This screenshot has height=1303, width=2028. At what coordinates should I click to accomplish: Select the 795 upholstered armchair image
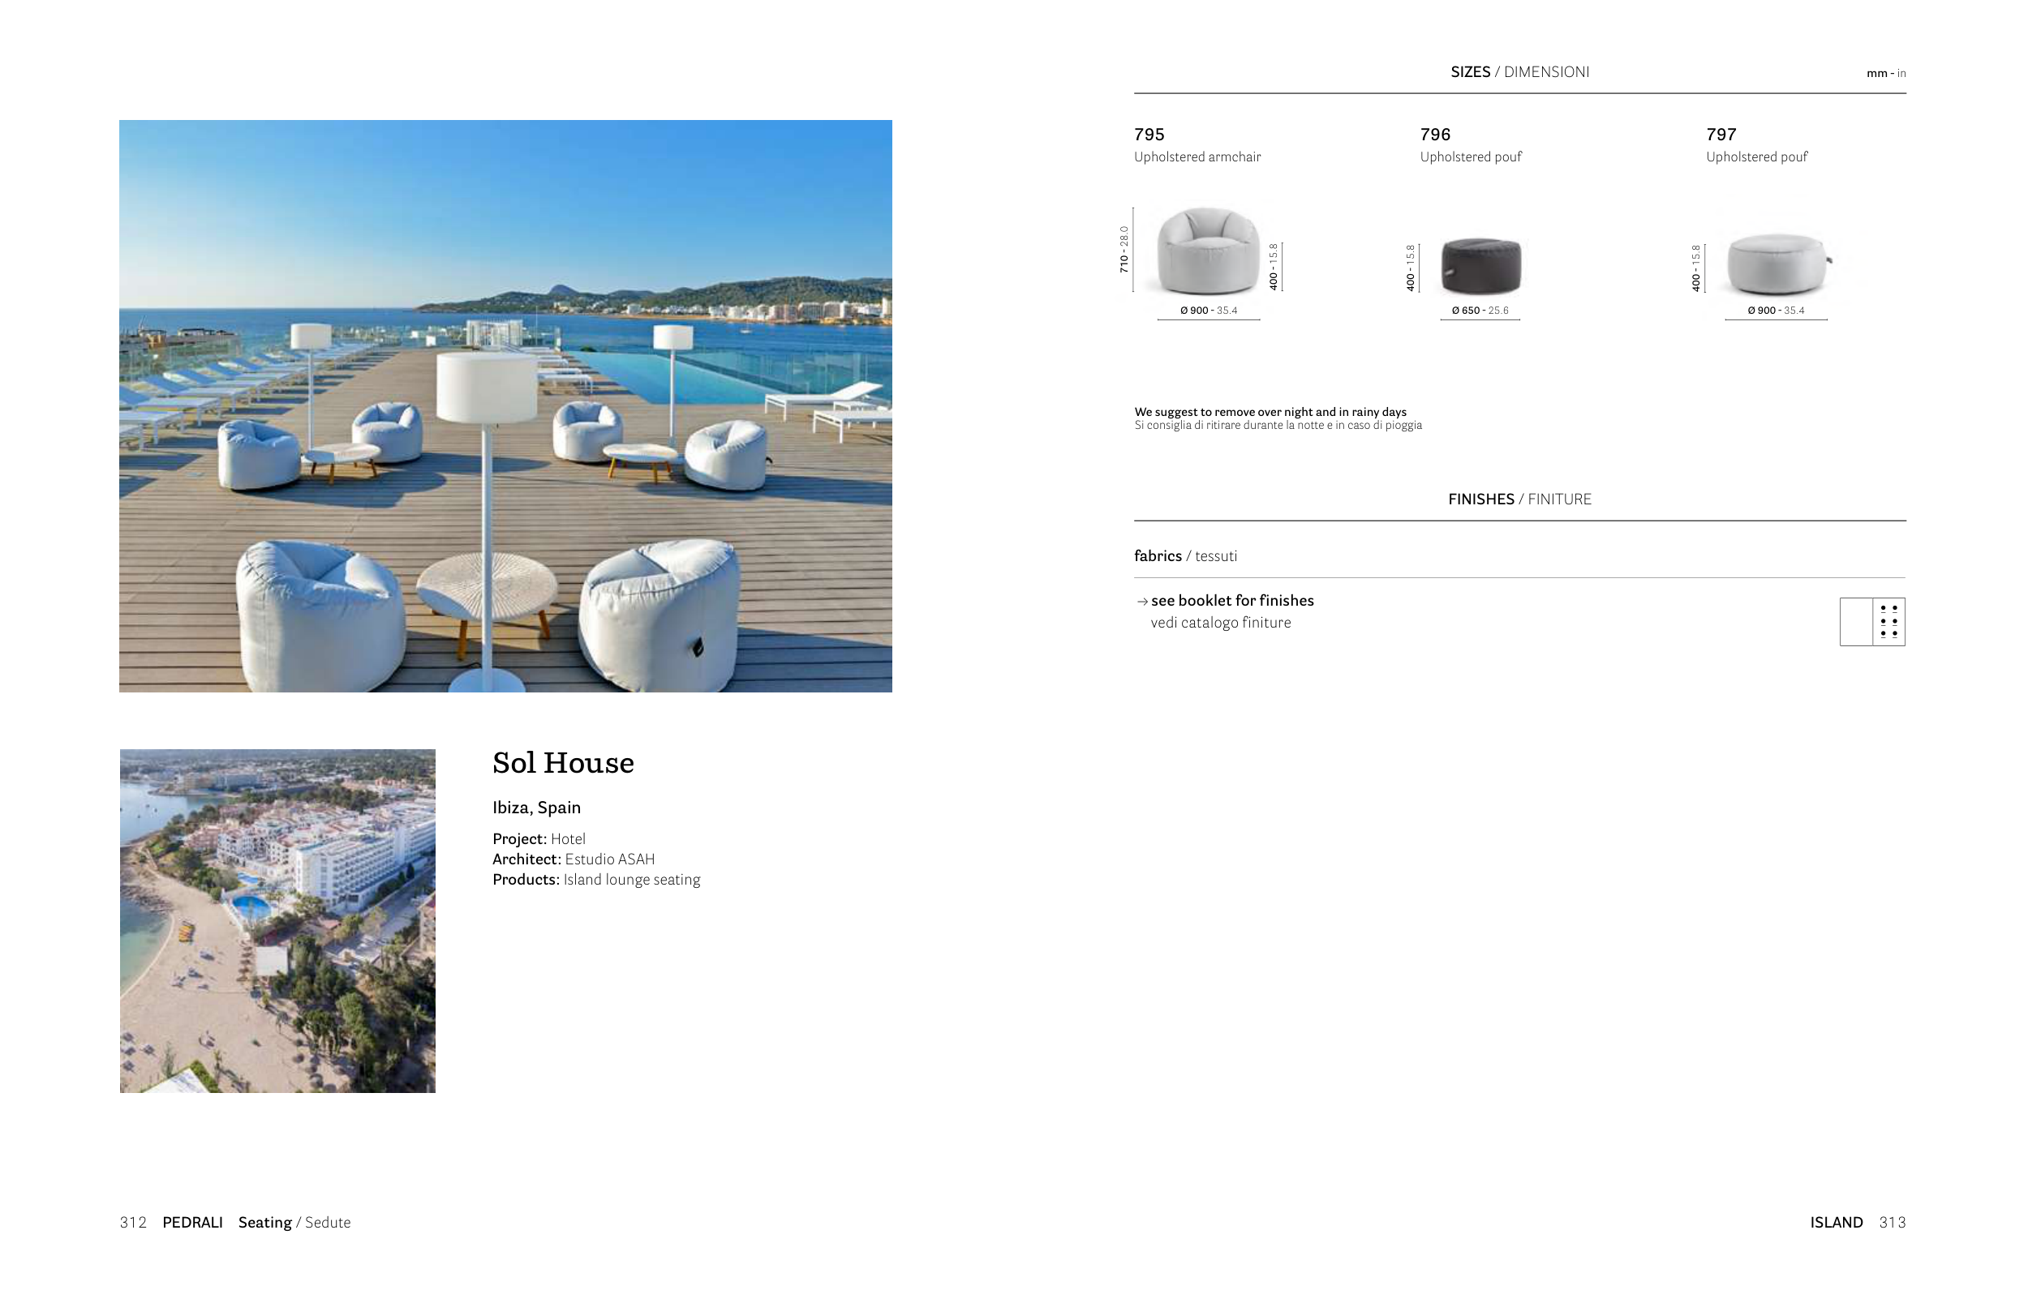(x=1208, y=252)
